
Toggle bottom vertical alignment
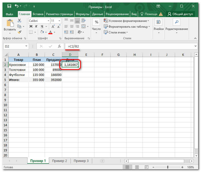pyautogui.click(x=77, y=21)
